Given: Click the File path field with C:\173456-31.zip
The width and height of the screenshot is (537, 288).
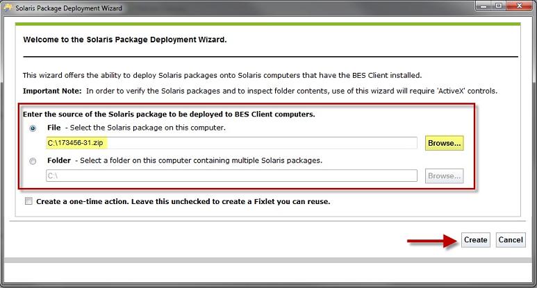Looking at the screenshot, I should point(231,143).
